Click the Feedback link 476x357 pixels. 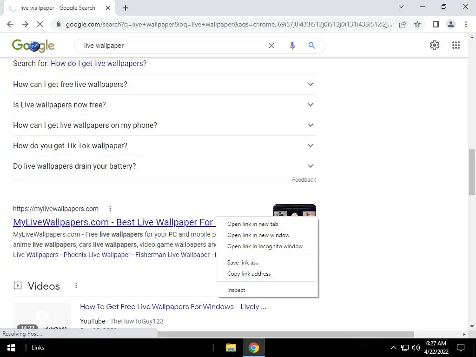click(304, 180)
